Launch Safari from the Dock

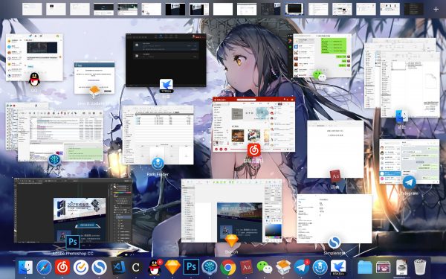click(x=44, y=268)
